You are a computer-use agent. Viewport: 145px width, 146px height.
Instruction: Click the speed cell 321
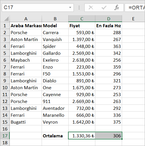pyautogui.click(x=109, y=81)
